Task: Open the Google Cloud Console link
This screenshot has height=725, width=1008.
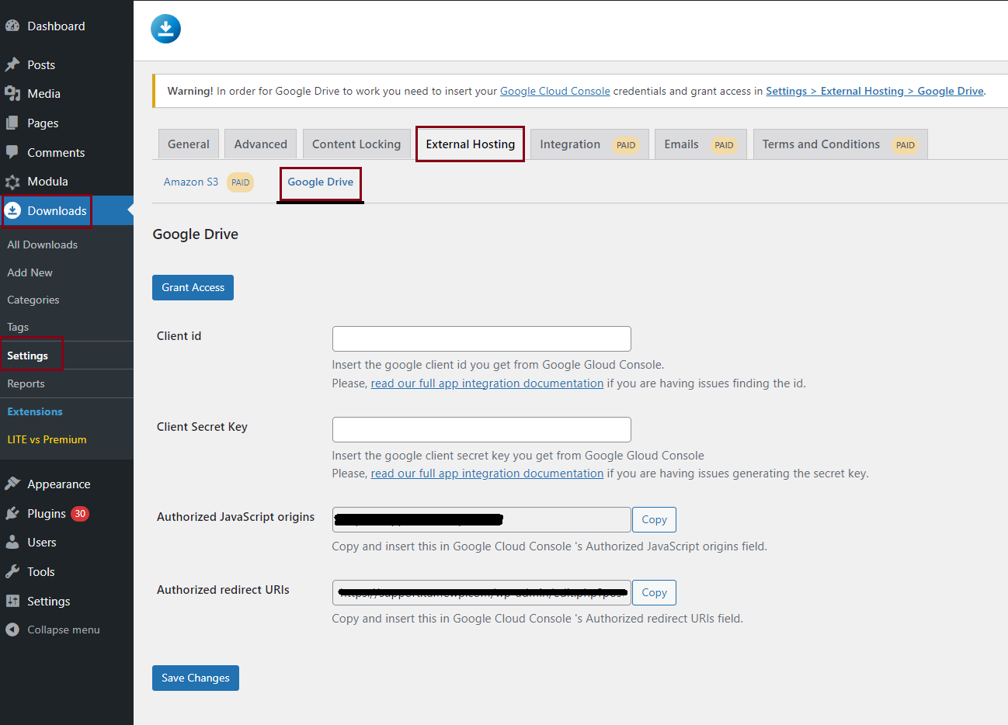Action: pyautogui.click(x=555, y=91)
